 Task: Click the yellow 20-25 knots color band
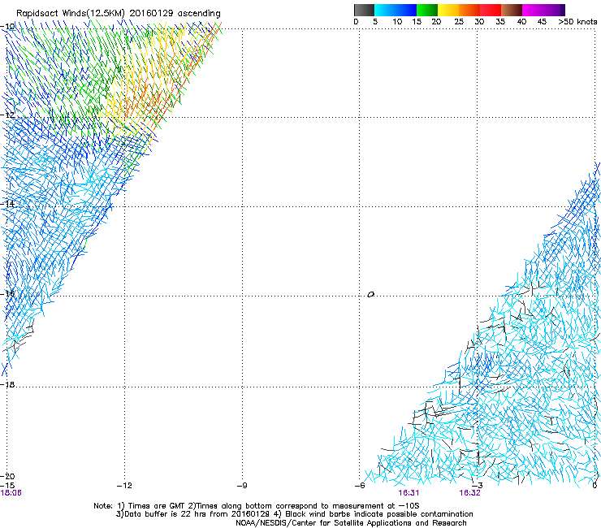[x=448, y=10]
